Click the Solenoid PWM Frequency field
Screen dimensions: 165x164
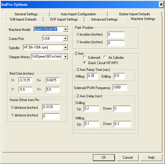tap(120, 88)
